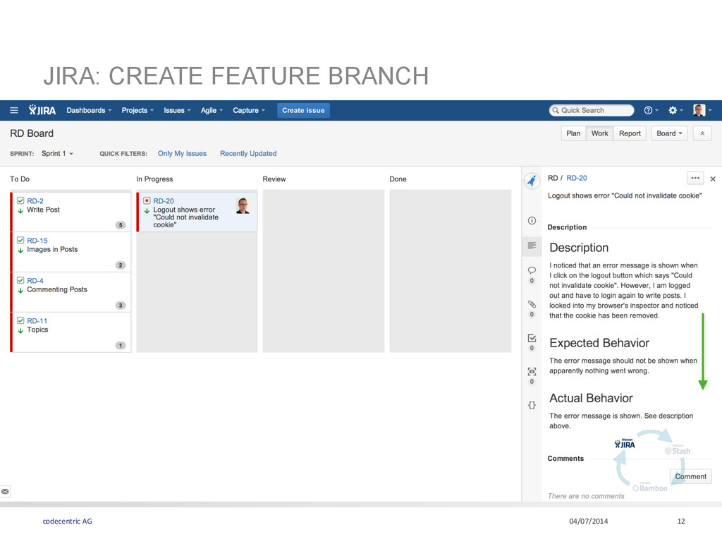The width and height of the screenshot is (722, 542).
Task: Click the assignee avatar on RD-20 card
Action: (x=243, y=205)
